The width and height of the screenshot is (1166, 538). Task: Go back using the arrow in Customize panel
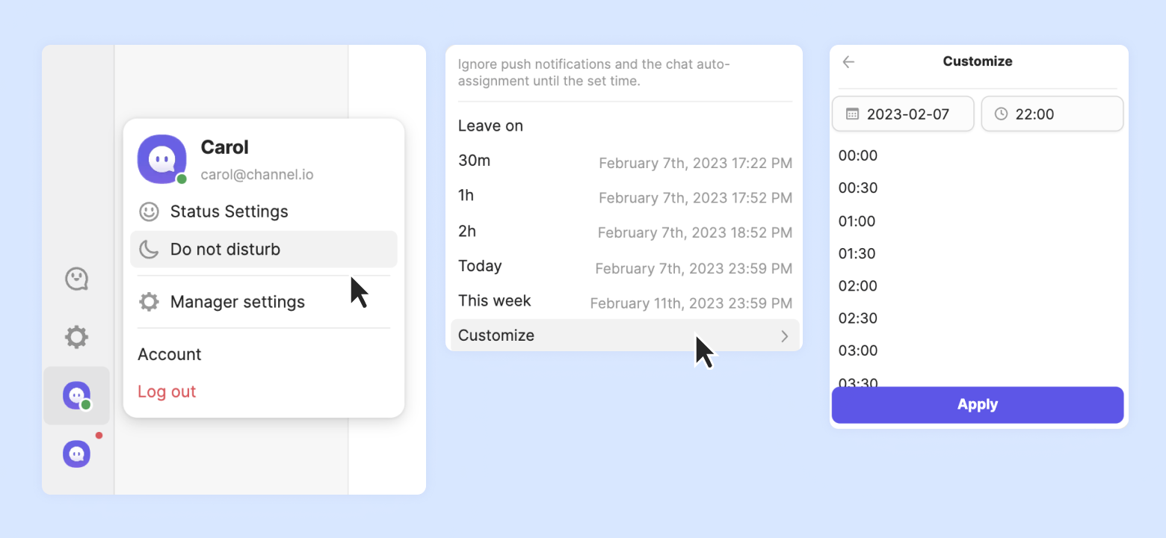[x=848, y=62]
